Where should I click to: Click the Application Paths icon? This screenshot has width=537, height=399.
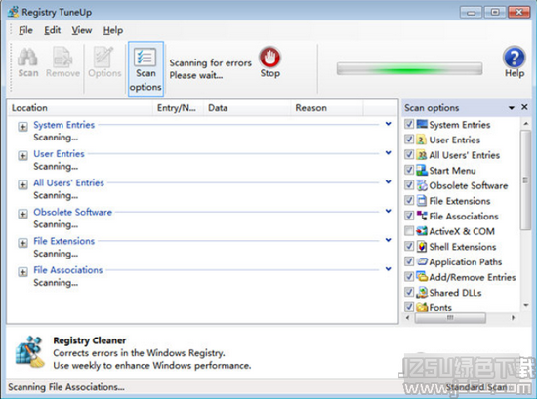pos(422,261)
